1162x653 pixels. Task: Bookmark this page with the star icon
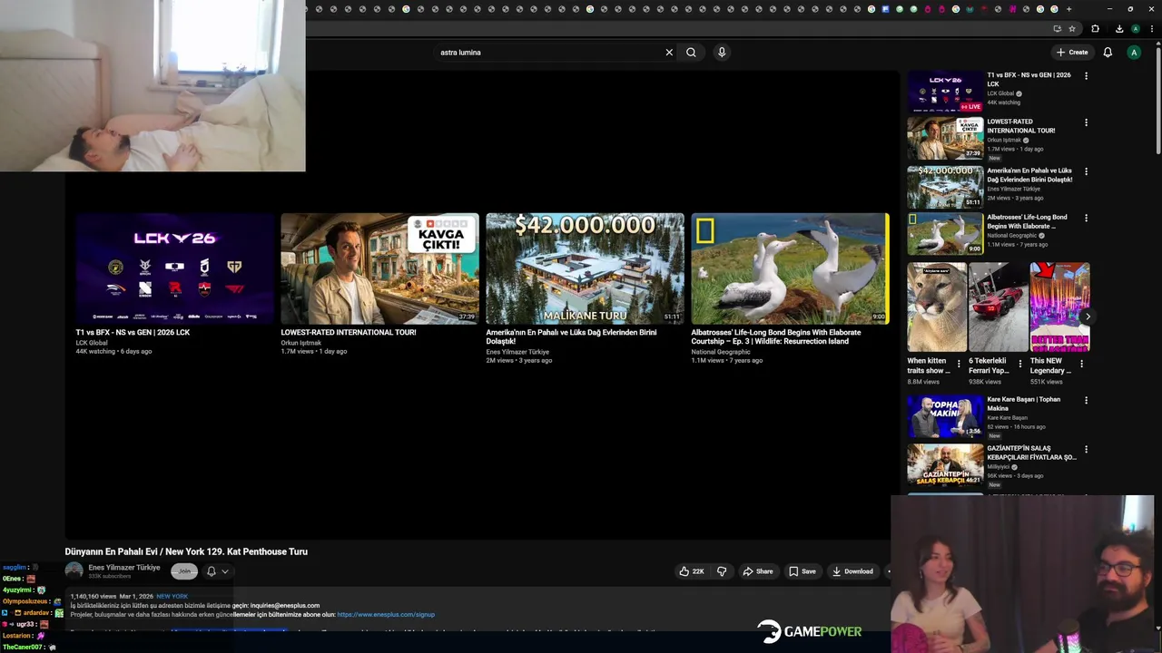pos(1072,29)
